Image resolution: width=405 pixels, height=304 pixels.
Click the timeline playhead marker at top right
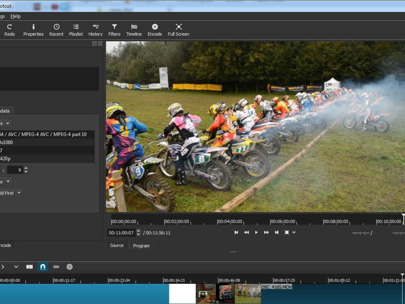tap(403, 276)
